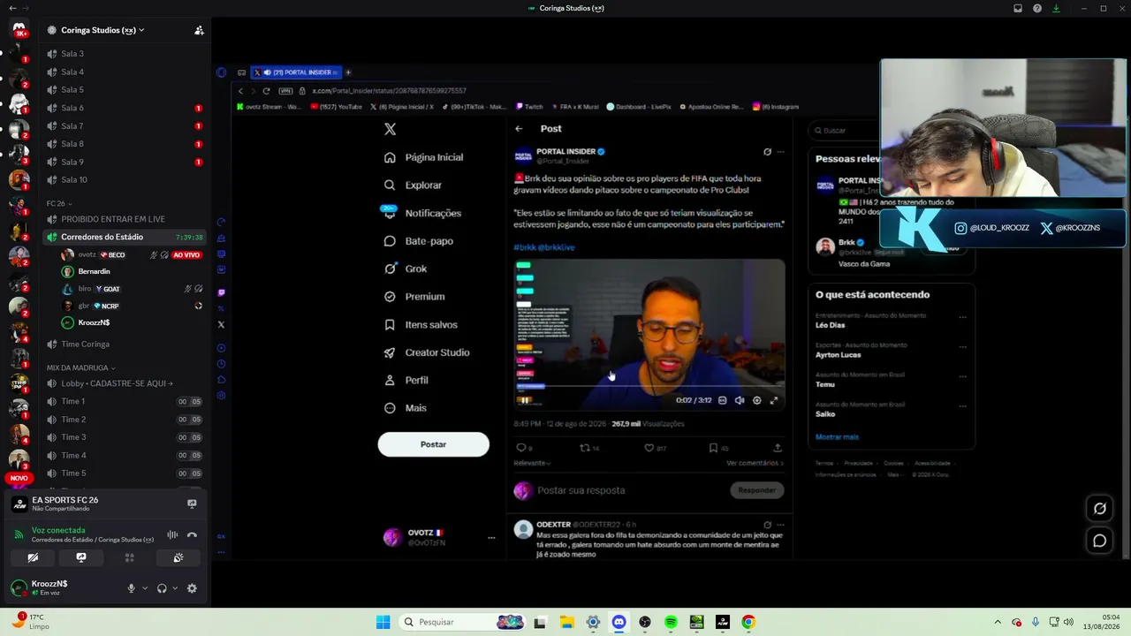Image resolution: width=1131 pixels, height=636 pixels.
Task: Open the post's reply count icon
Action: click(x=520, y=448)
